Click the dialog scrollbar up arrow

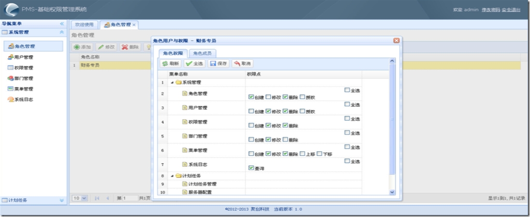[x=392, y=61]
